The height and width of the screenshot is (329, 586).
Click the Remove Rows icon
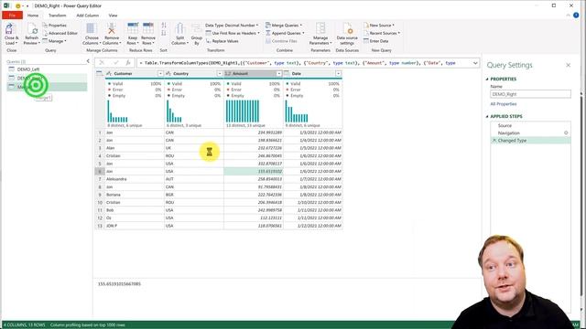click(148, 28)
